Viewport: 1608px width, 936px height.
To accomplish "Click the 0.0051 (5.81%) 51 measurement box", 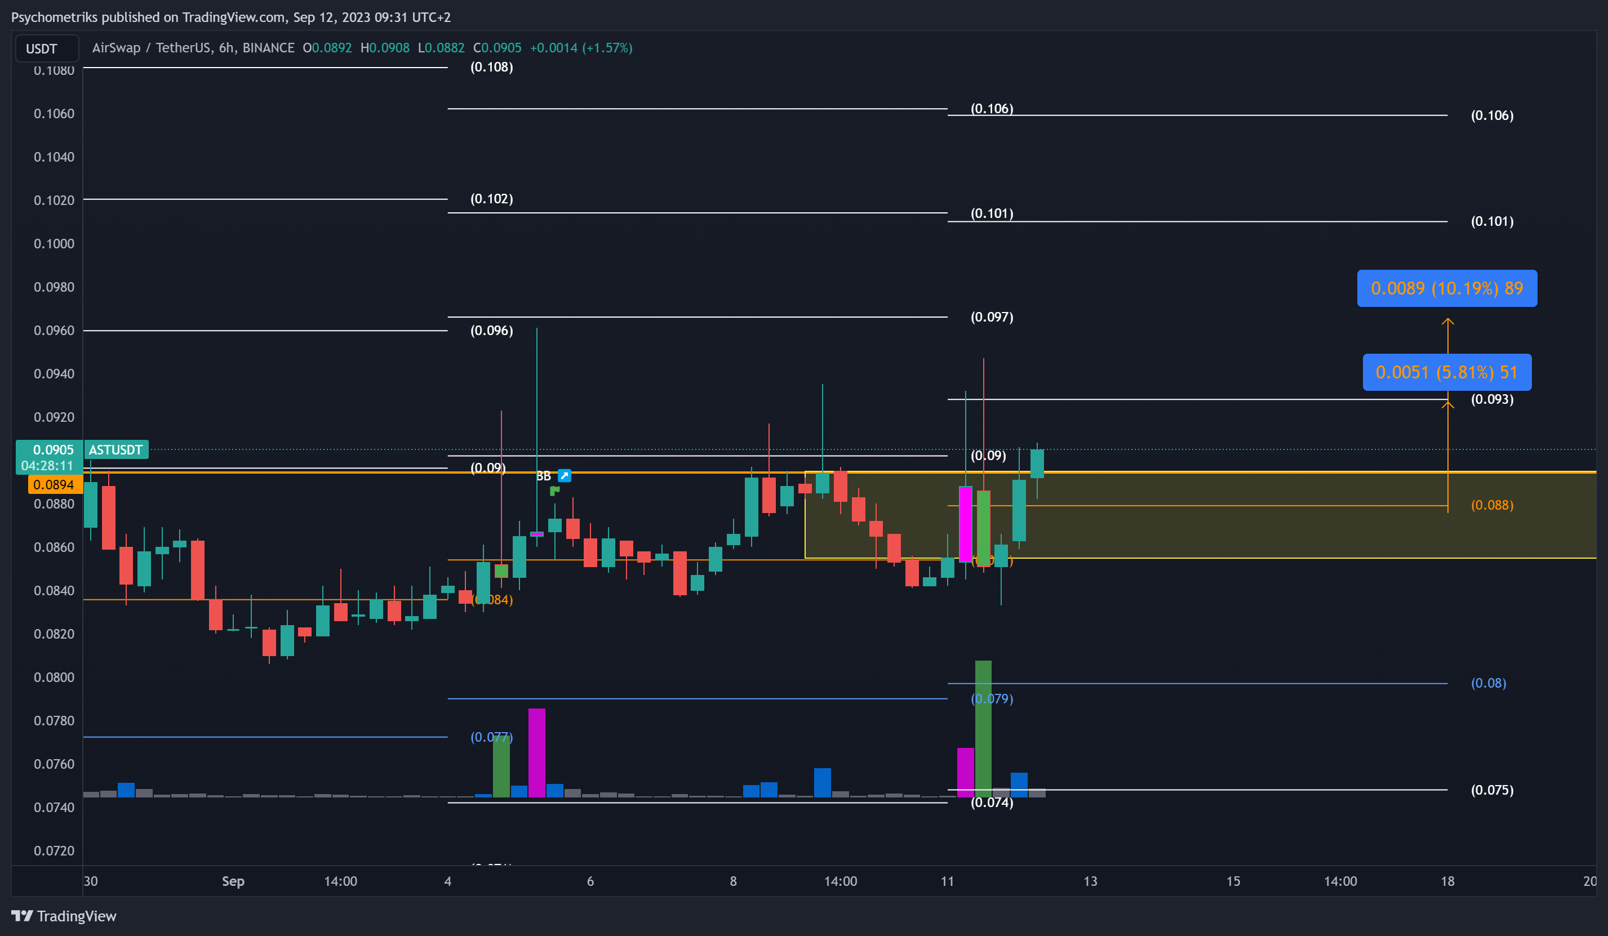I will pyautogui.click(x=1446, y=372).
